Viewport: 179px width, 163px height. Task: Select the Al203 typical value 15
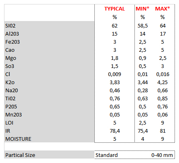click(115, 34)
